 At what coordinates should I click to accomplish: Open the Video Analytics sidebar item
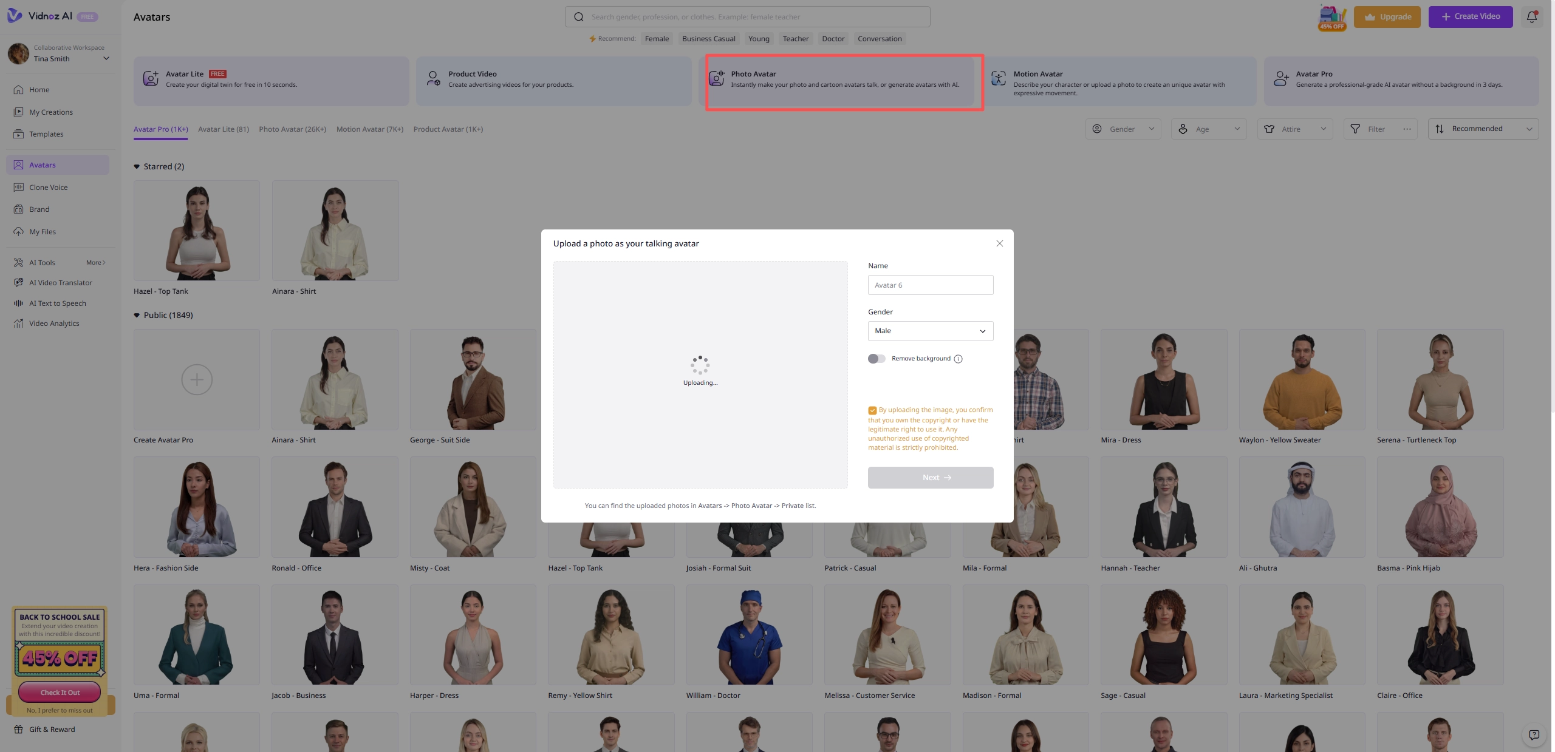(53, 323)
